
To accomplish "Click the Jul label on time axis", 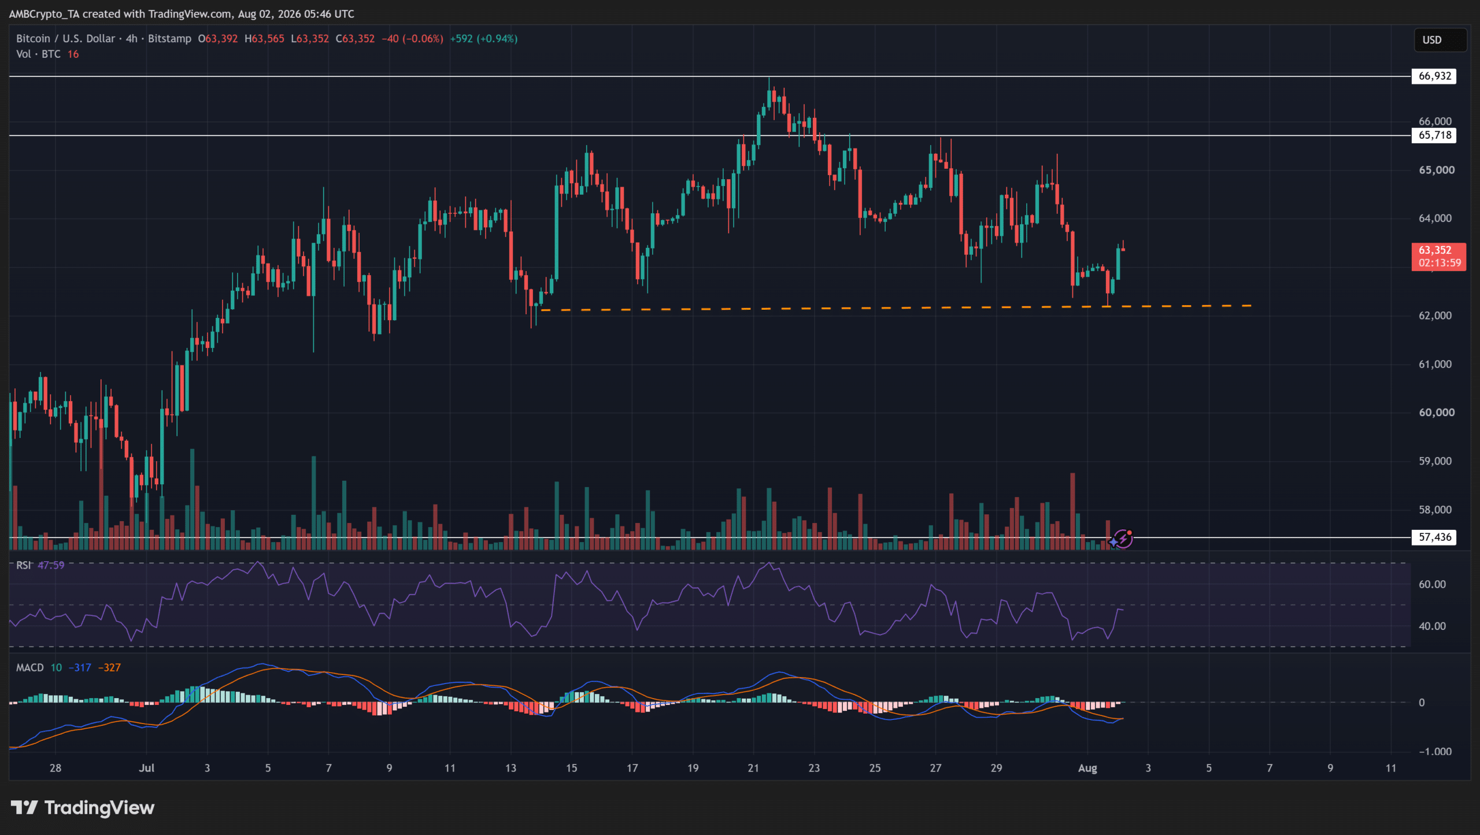I will pyautogui.click(x=147, y=768).
